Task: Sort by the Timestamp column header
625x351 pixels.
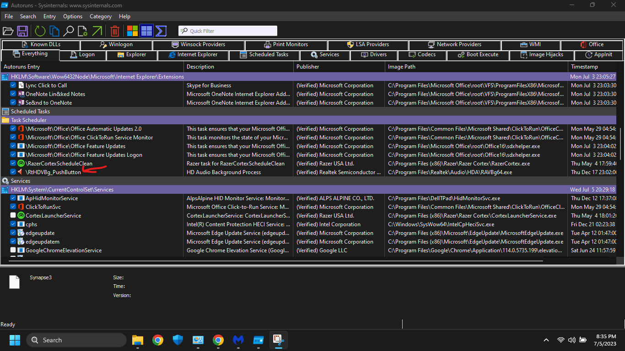Action: [x=593, y=67]
